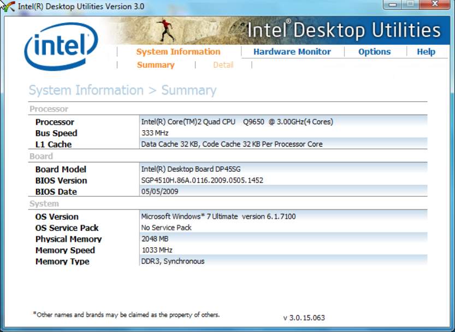
Task: Switch to the Hardware Monitor tab
Action: [292, 52]
